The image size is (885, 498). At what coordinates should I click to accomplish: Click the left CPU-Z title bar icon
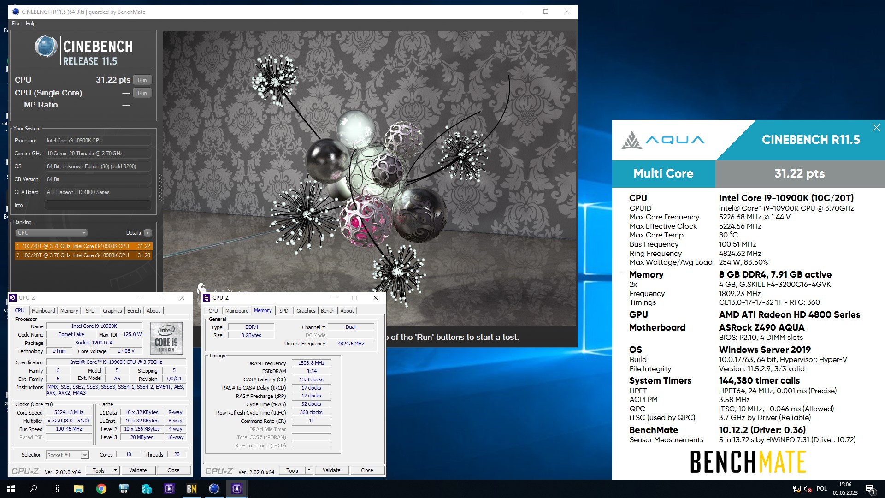coord(13,298)
